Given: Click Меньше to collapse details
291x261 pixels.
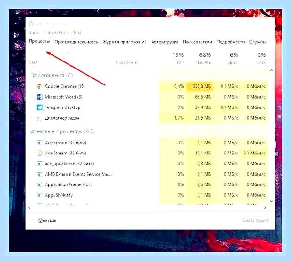Looking at the screenshot, I should 47,220.
